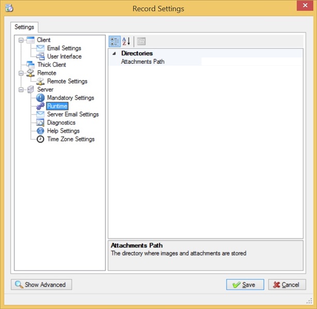Click the Categorized view toolbar icon
Screen dimensions: 317x309
coord(115,41)
